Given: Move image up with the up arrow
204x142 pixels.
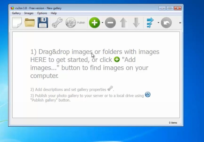Looking at the screenshot, I should (x=123, y=23).
